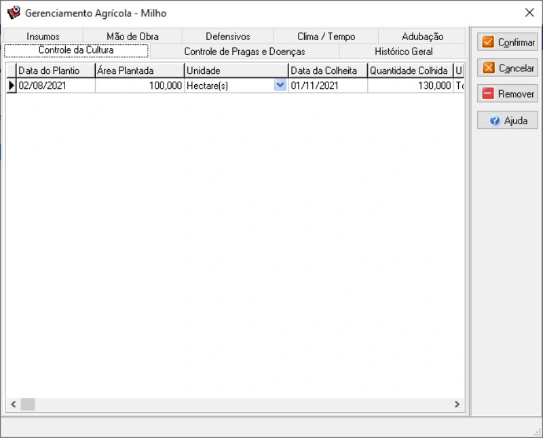
Task: Click the horizontal scrollbar left arrow
Action: (13, 404)
